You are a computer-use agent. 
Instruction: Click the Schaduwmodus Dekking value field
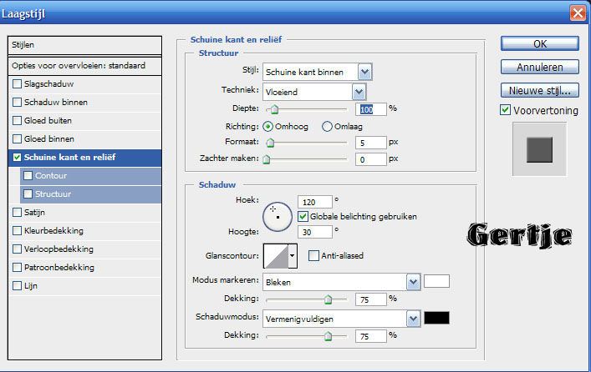[x=371, y=336]
